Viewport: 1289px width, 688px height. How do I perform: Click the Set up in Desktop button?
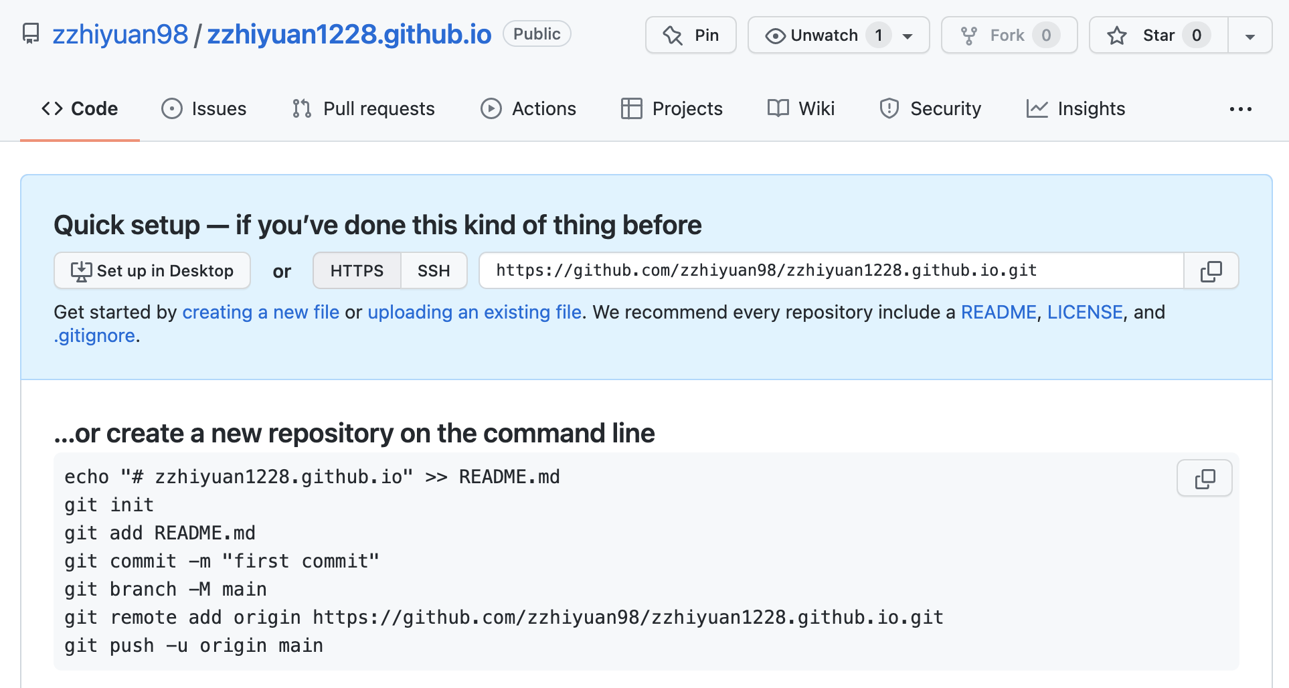pos(152,270)
